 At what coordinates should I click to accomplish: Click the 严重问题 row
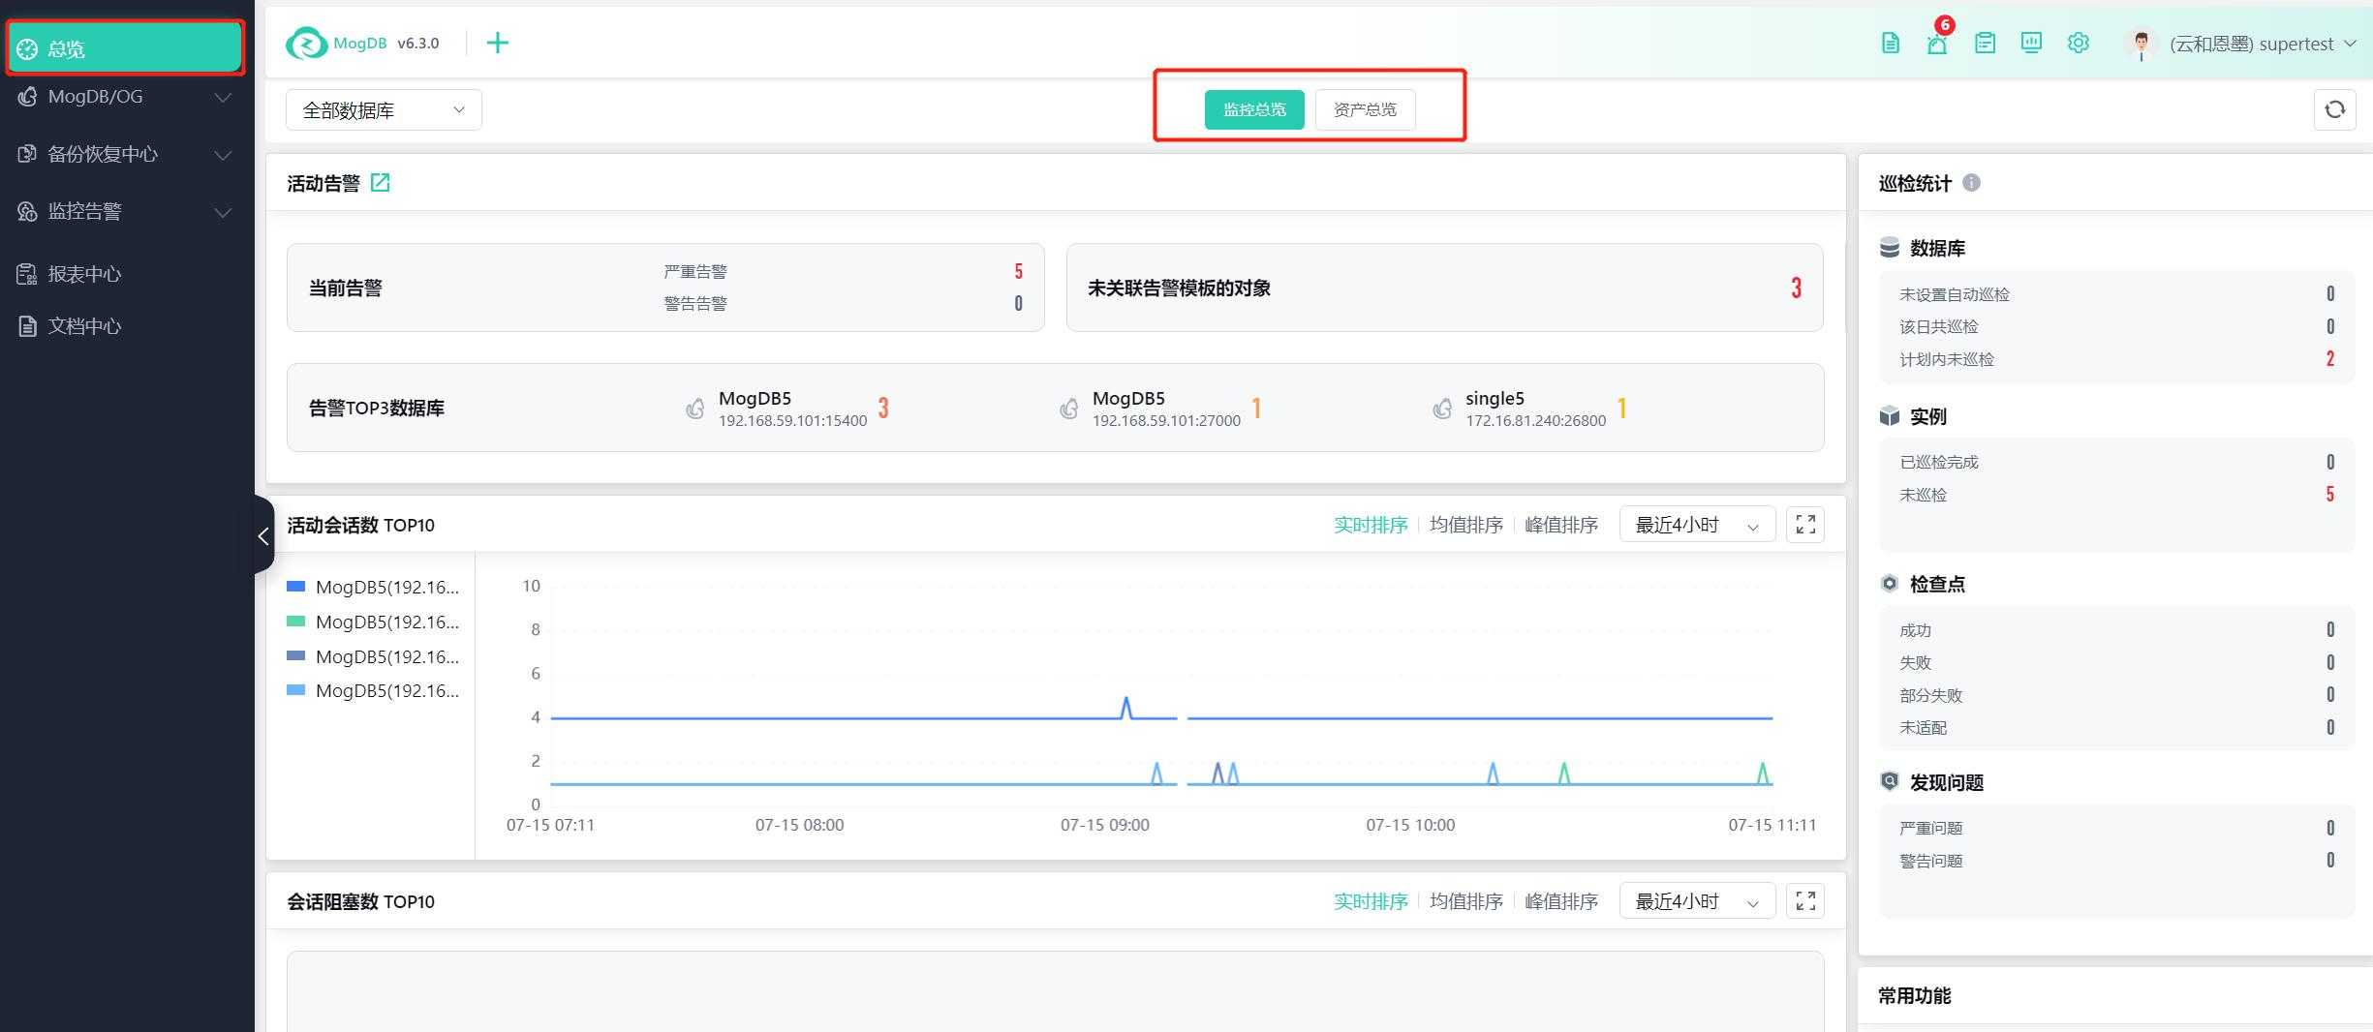coord(2116,828)
